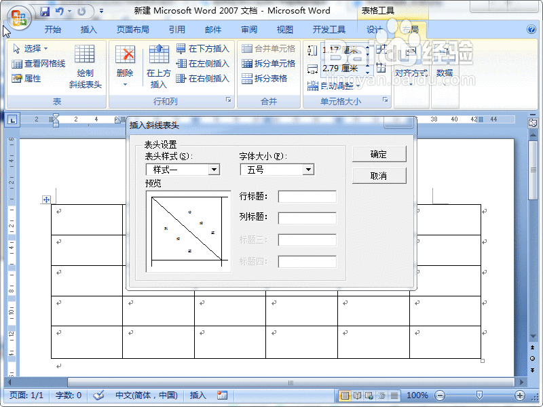Switch to the 审阅 ribbon tab
543x407 pixels.
tap(248, 30)
